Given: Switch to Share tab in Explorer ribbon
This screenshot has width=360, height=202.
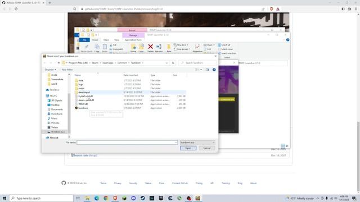Looking at the screenshot, I should [x=106, y=40].
